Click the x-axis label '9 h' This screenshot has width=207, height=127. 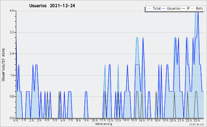pyautogui.click(x=86, y=120)
